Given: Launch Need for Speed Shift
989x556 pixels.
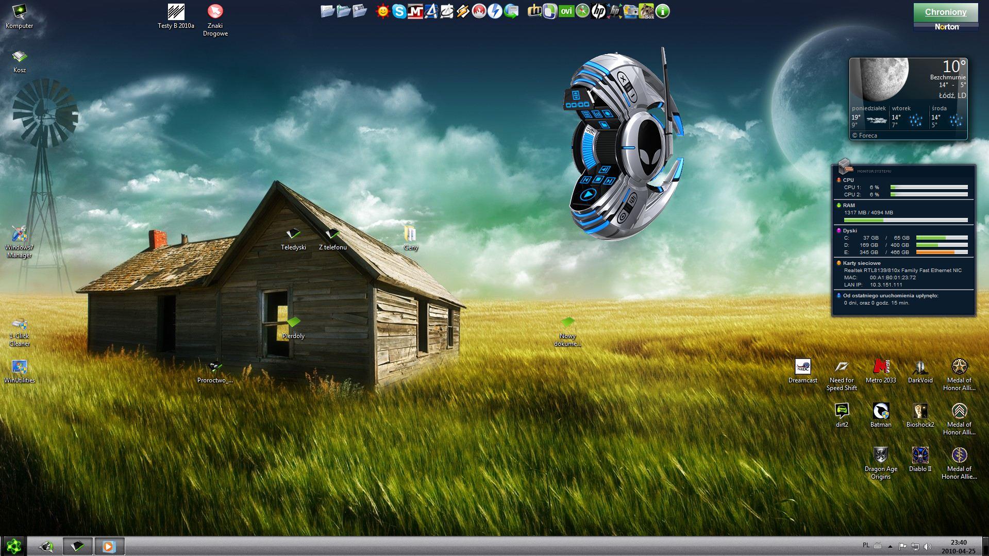Looking at the screenshot, I should 842,375.
